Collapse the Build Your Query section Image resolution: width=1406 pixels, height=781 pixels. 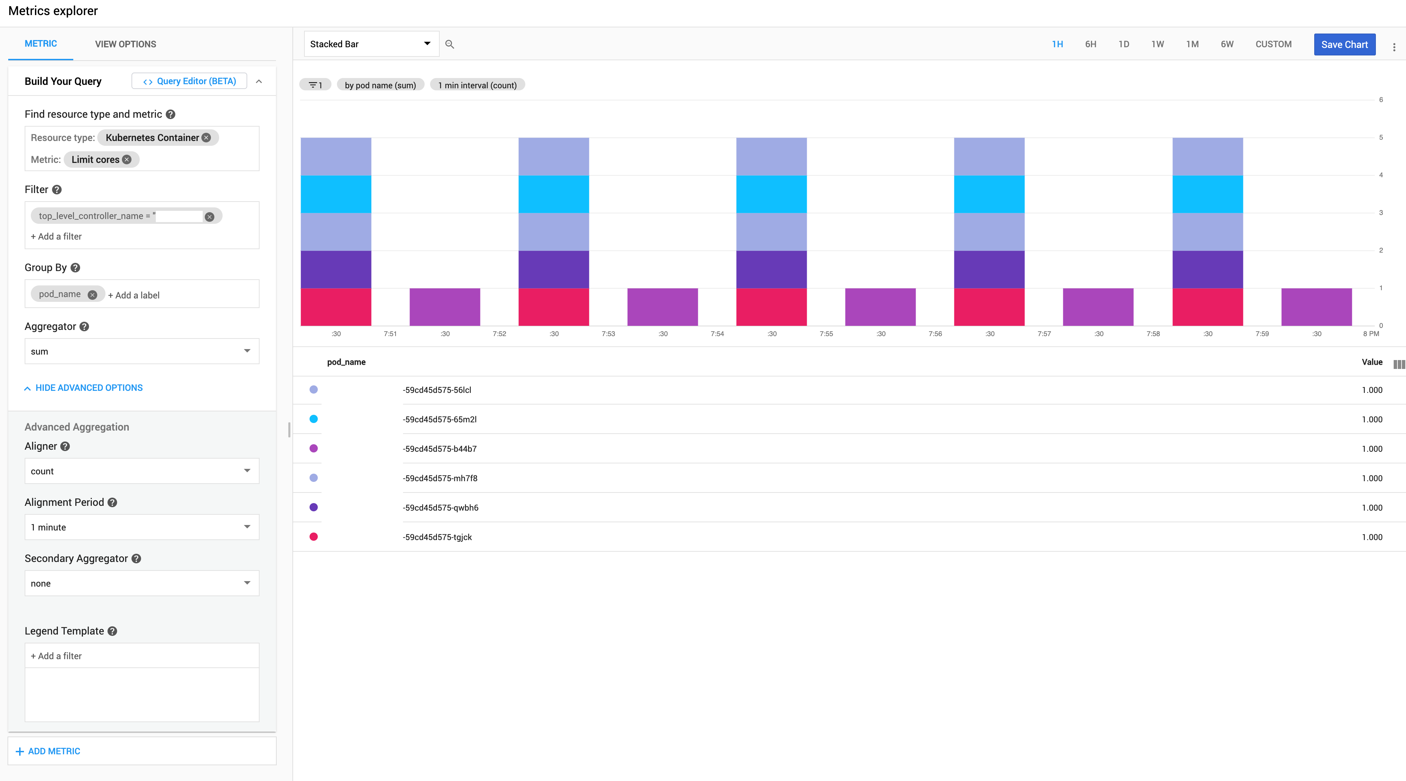(259, 81)
